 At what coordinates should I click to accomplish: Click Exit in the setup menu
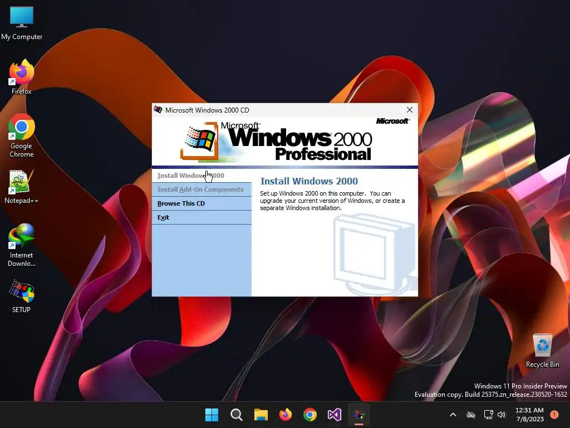202,217
